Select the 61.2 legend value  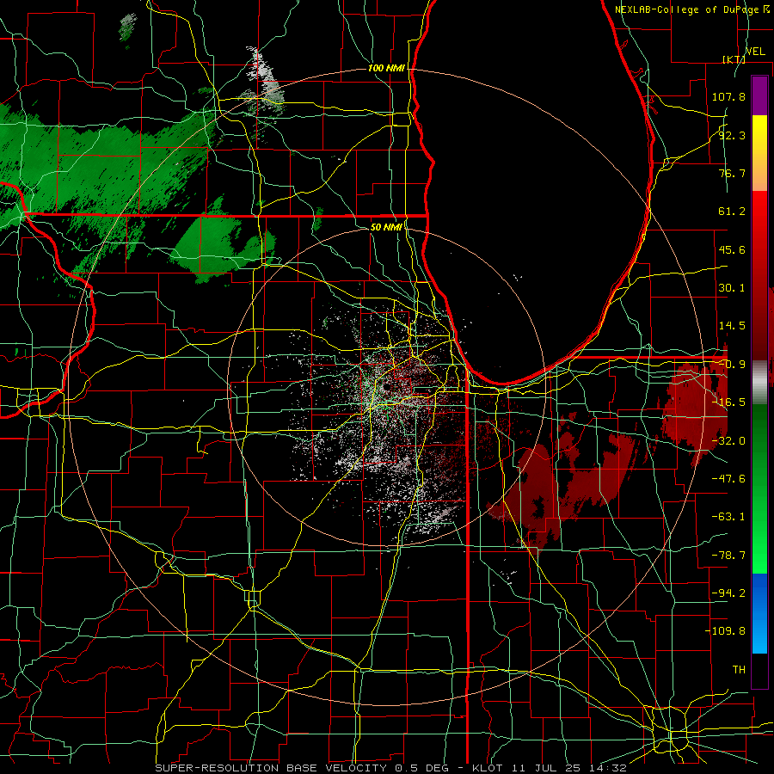tap(732, 212)
